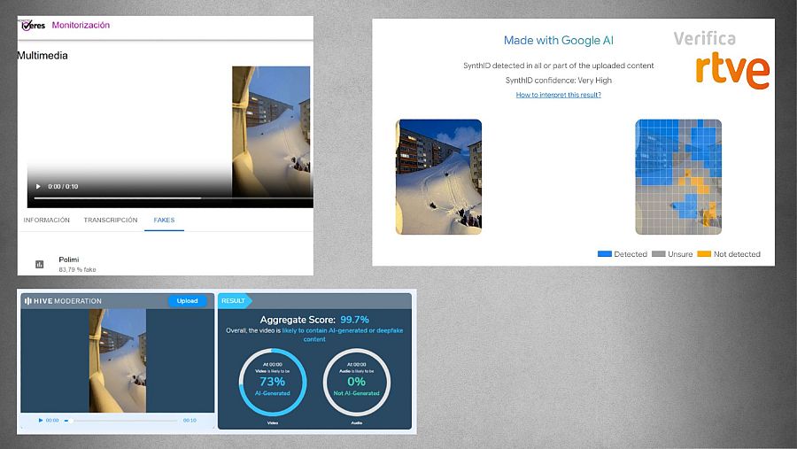Click the uploaded snow slope image thumbnail
The image size is (797, 449).
click(438, 177)
